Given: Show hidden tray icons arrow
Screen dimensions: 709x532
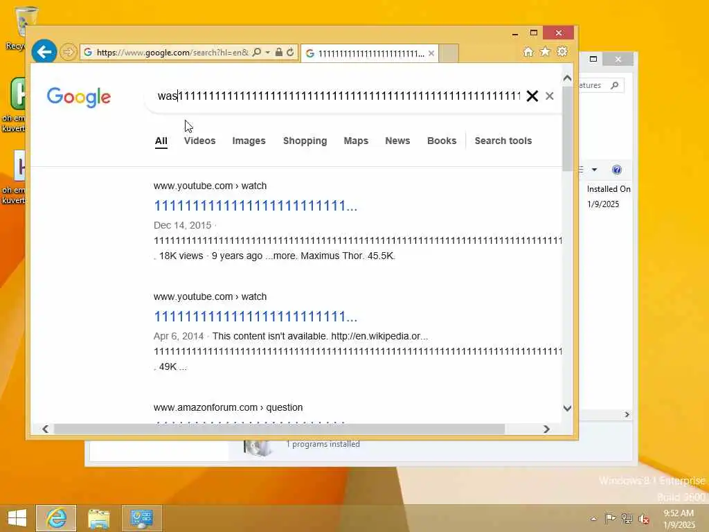Looking at the screenshot, I should point(593,518).
